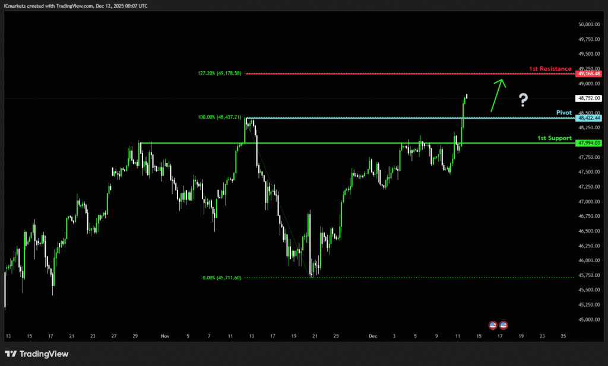The image size is (608, 366).
Task: Click the red 49,168.48 resistance price tag
Action: (x=588, y=74)
